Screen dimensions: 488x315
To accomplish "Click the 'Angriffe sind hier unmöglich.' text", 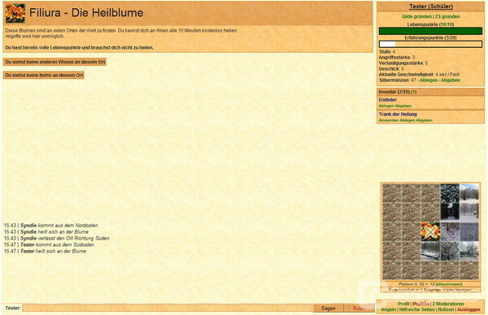I will tap(35, 37).
